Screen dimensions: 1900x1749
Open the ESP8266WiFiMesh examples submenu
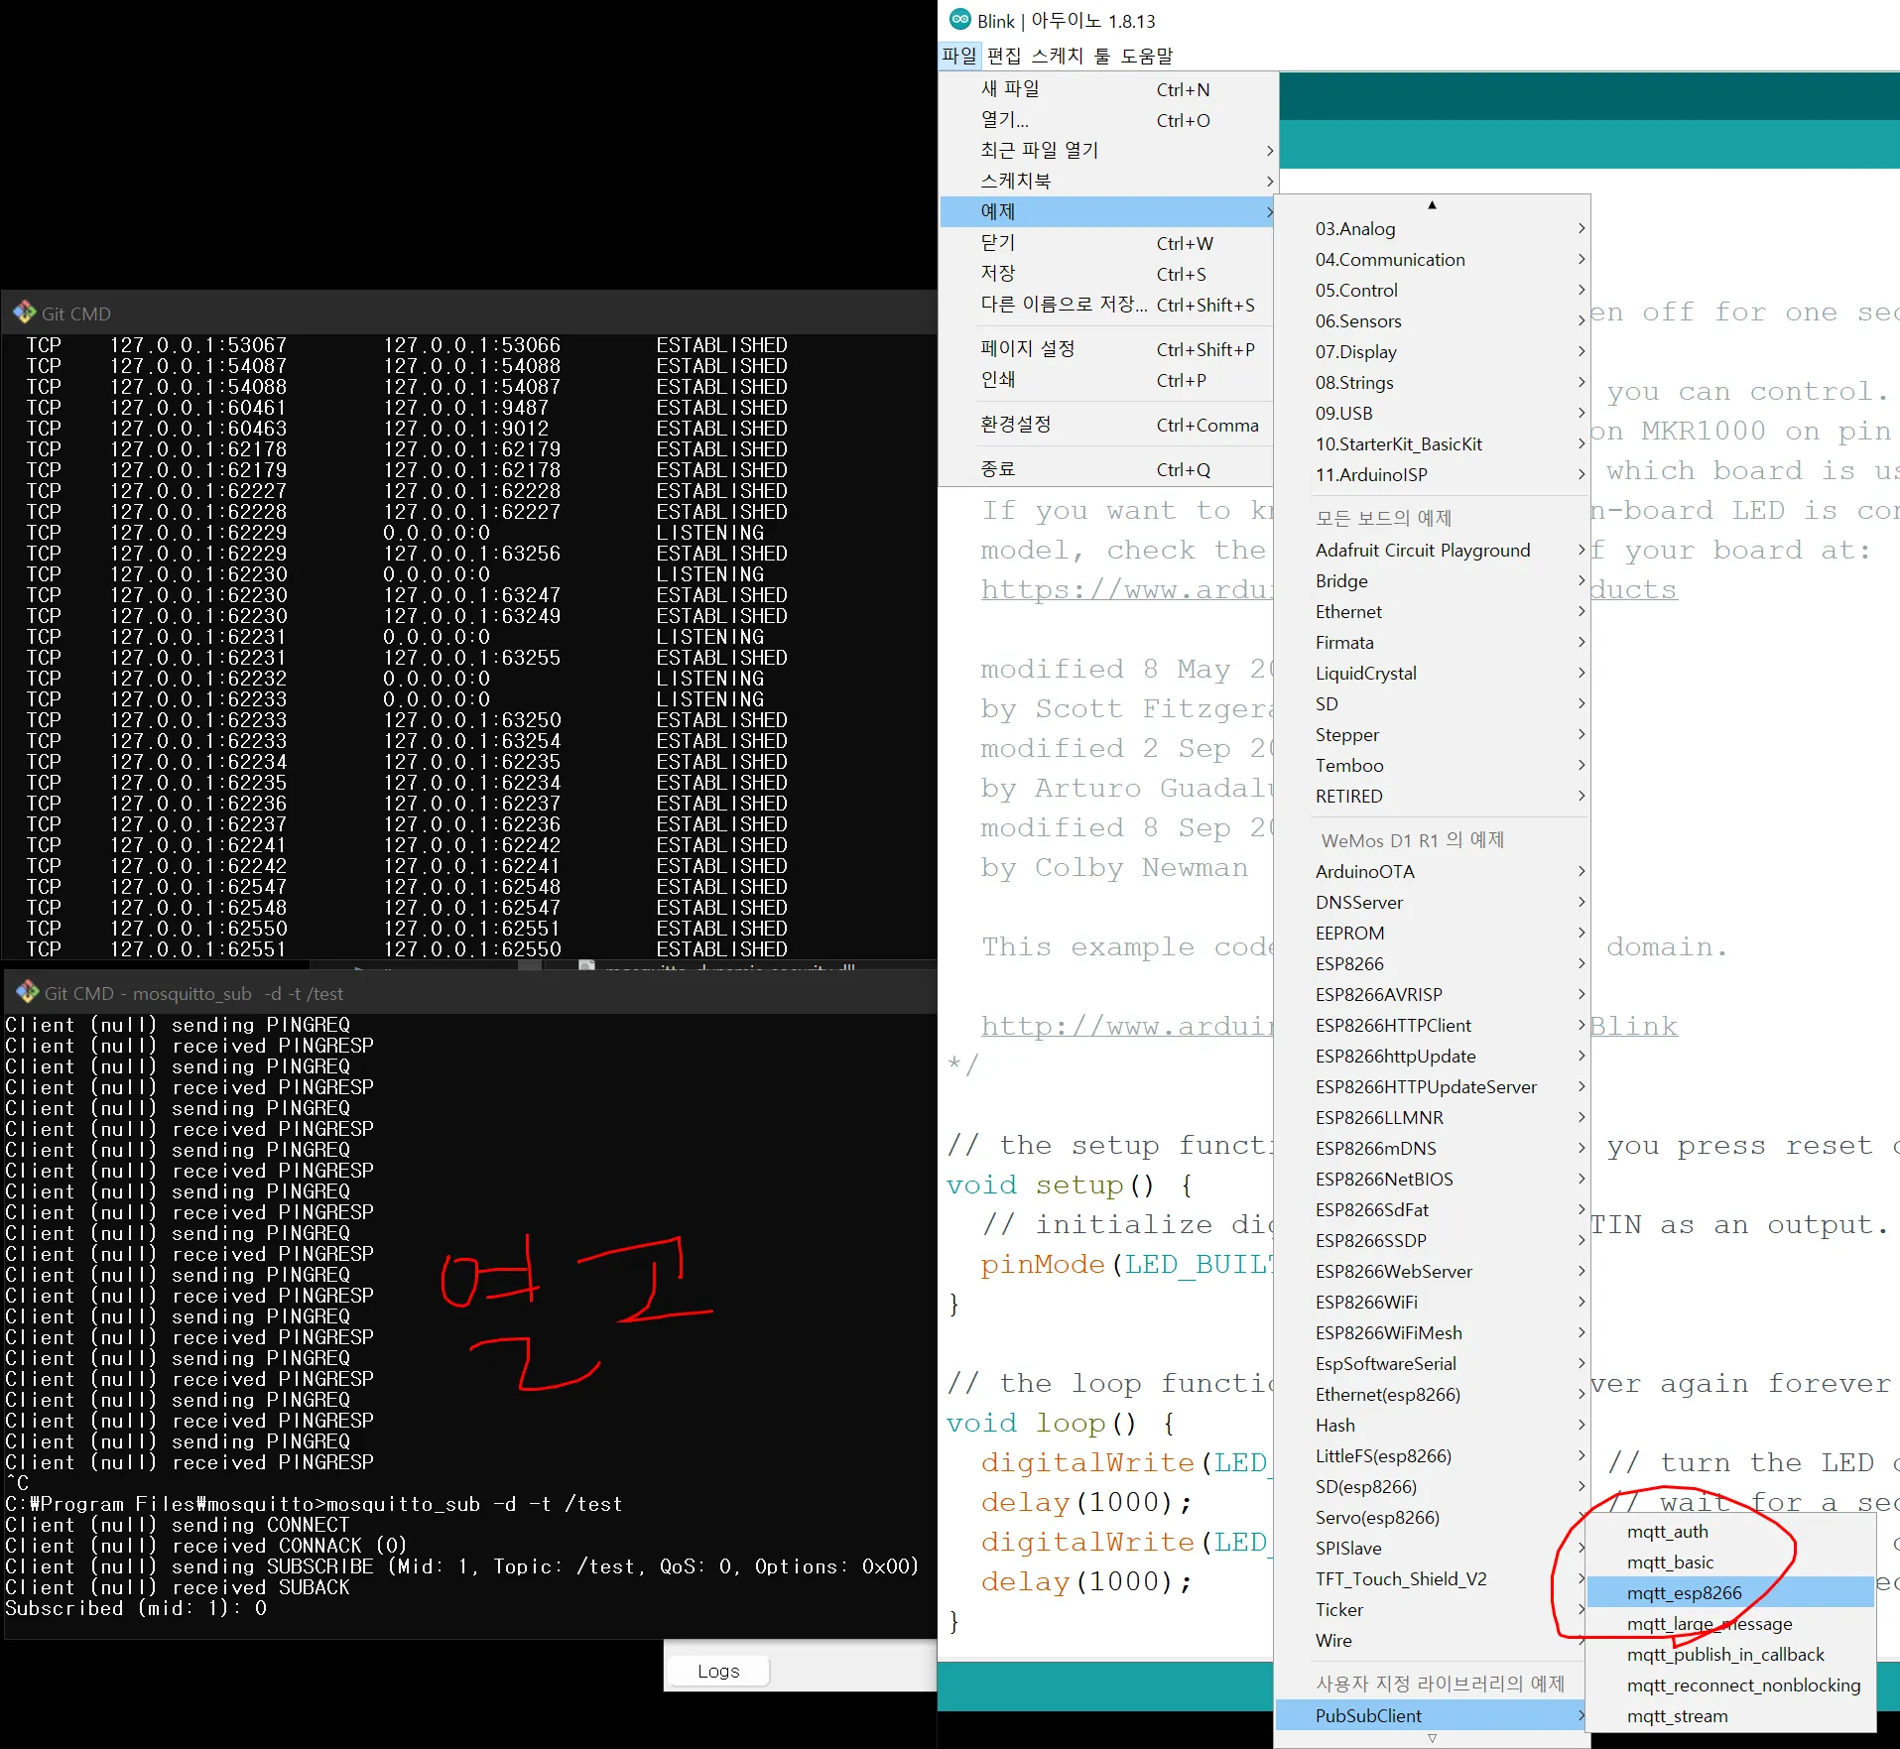(x=1432, y=1333)
